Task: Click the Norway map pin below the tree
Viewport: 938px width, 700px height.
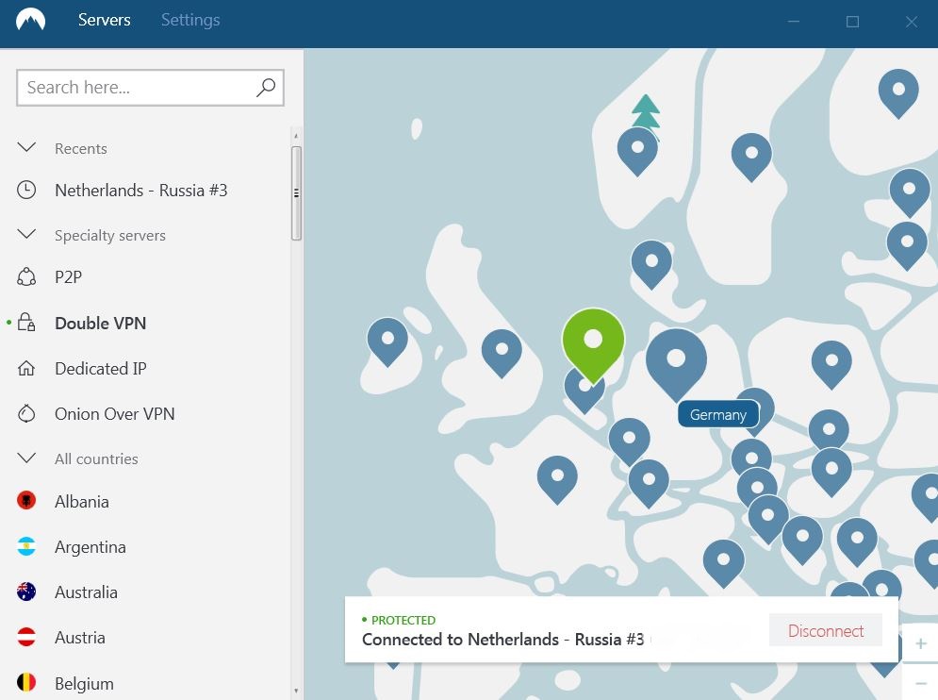Action: tap(637, 151)
